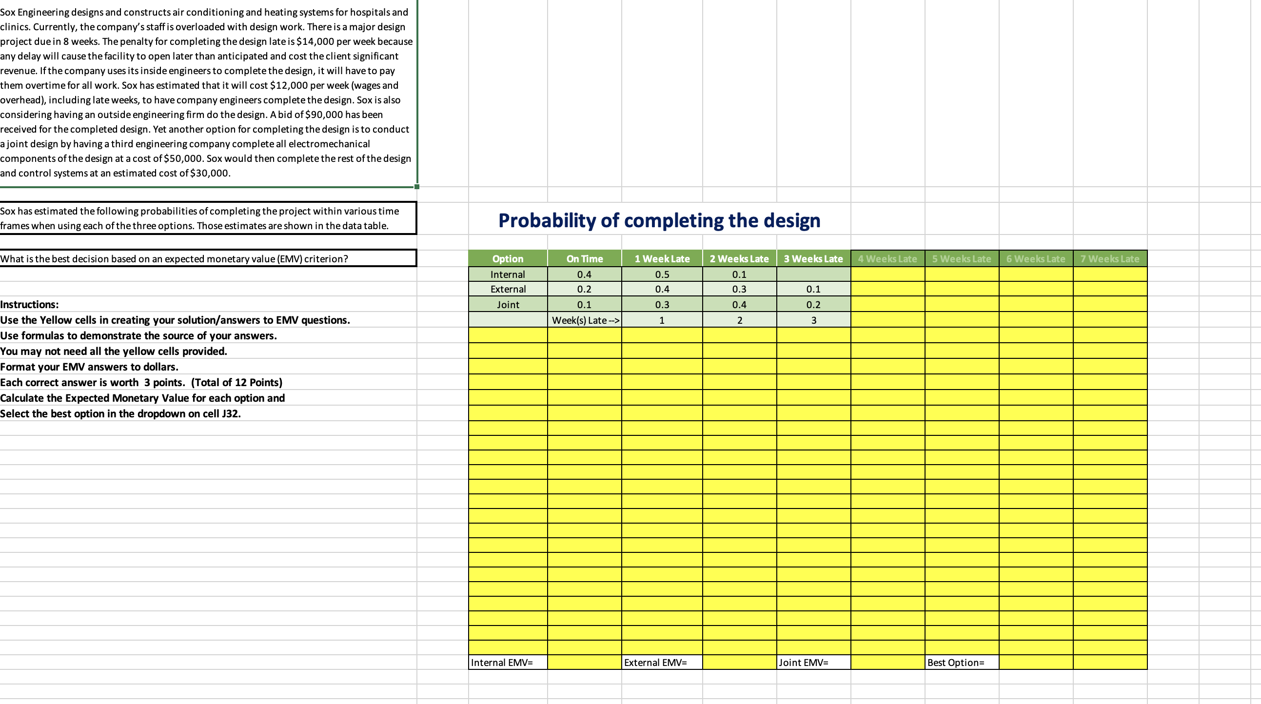Click the Internal probability 0.4 cell
The width and height of the screenshot is (1261, 704).
(x=585, y=274)
